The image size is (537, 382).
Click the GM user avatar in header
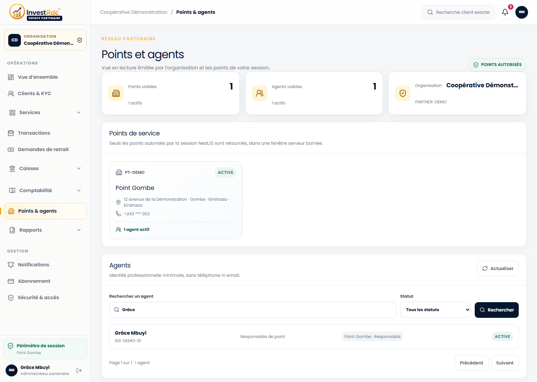tap(521, 12)
